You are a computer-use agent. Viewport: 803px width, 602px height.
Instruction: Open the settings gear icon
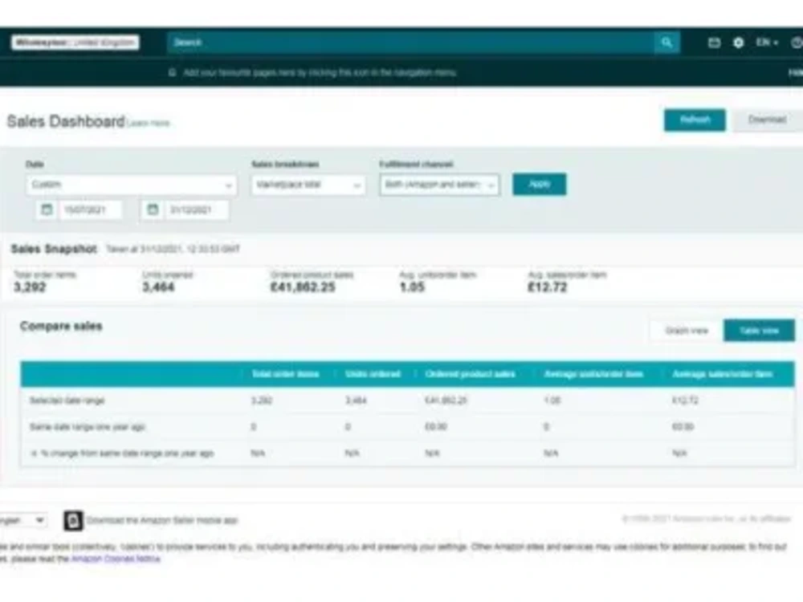pyautogui.click(x=738, y=43)
